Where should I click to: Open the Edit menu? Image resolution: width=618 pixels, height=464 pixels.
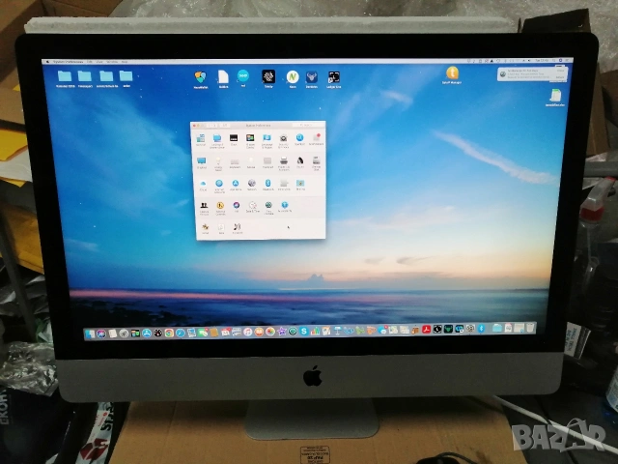[x=90, y=62]
